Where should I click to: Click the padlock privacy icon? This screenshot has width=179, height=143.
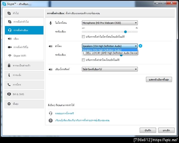(x=9, y=66)
